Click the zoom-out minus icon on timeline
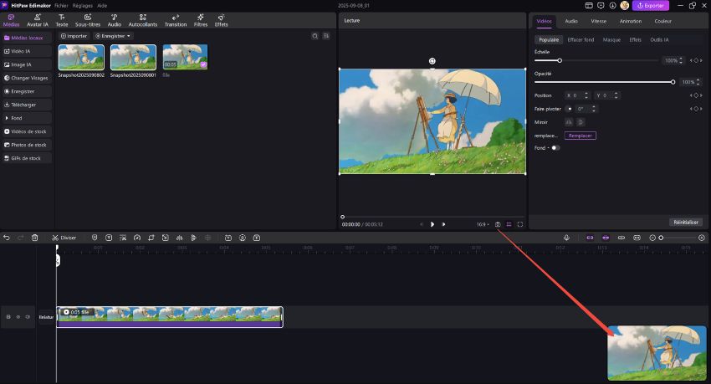711x384 pixels. click(652, 238)
